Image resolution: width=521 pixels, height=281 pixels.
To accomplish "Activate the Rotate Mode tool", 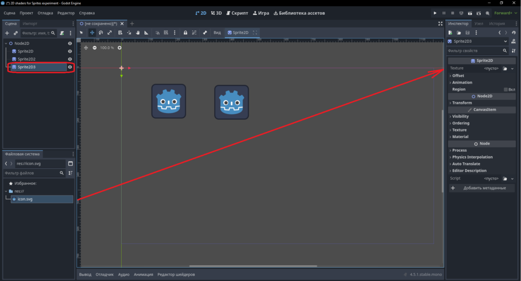I will pos(101,33).
